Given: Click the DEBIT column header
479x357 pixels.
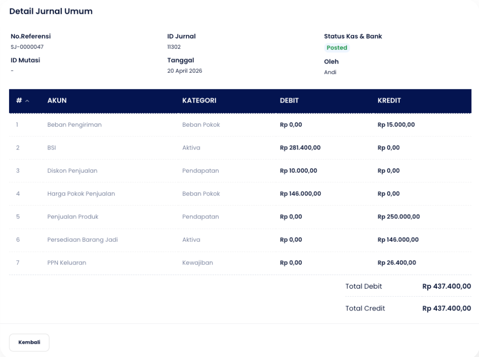Looking at the screenshot, I should [289, 101].
